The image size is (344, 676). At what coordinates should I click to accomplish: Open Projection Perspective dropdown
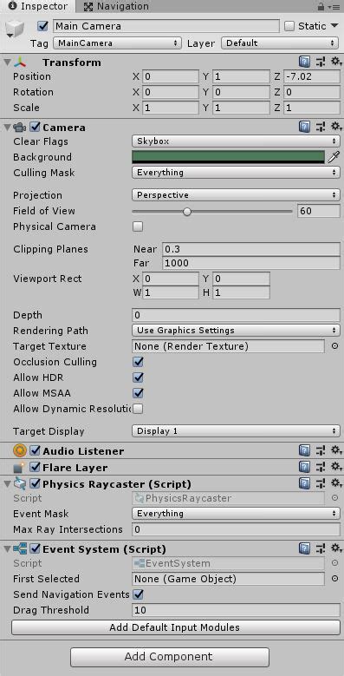tap(236, 195)
